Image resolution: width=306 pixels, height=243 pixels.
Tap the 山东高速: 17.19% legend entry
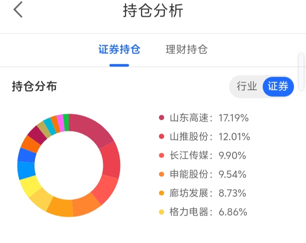coord(204,118)
